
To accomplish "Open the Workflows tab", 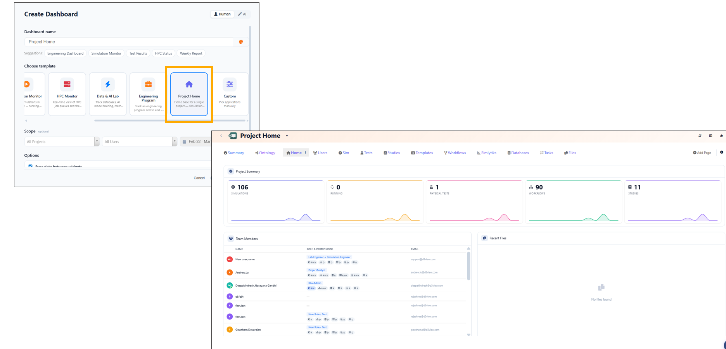I will (455, 153).
